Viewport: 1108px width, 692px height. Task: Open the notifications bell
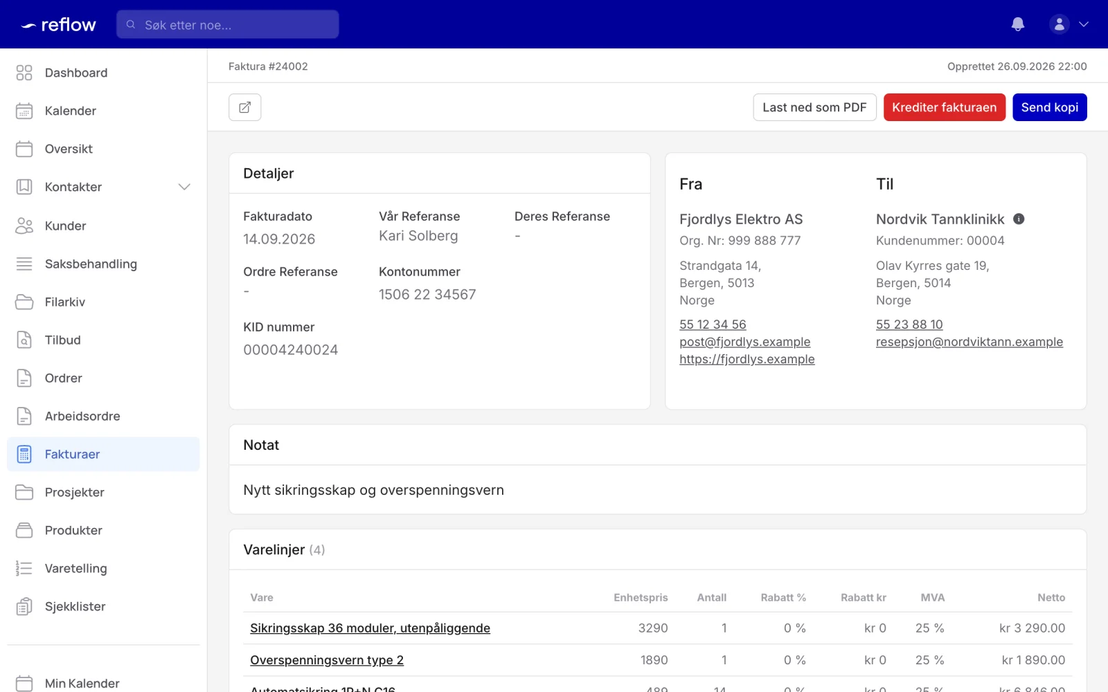1018,24
